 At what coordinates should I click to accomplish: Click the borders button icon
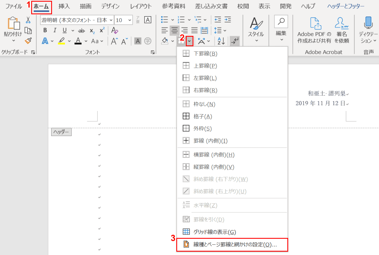(181, 41)
